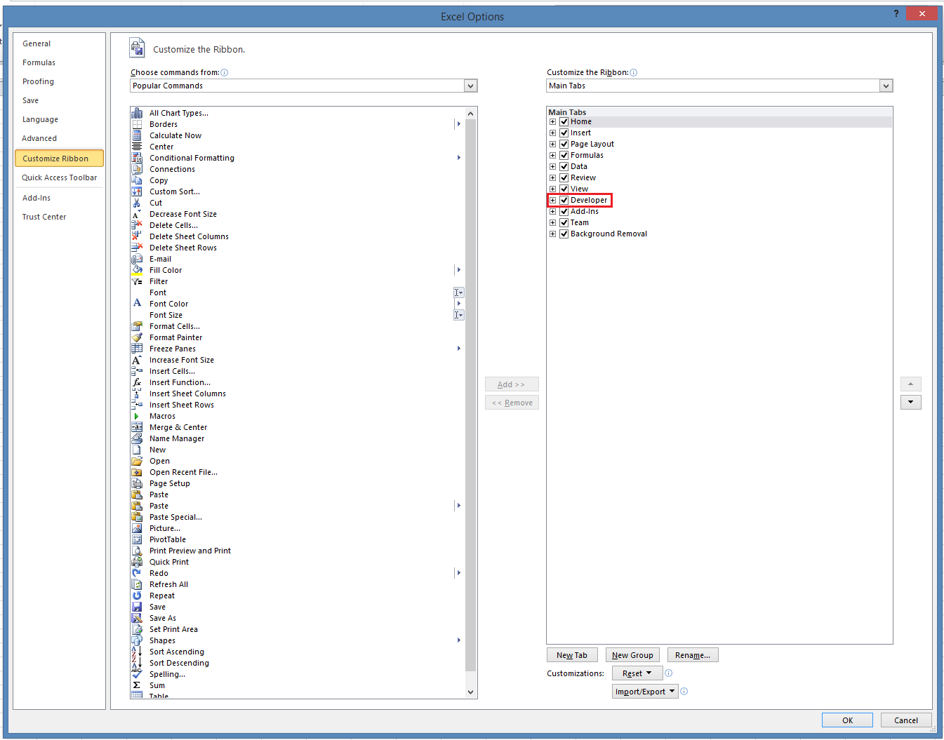This screenshot has width=944, height=740.
Task: Uncheck the Home tab checkbox
Action: [x=564, y=121]
